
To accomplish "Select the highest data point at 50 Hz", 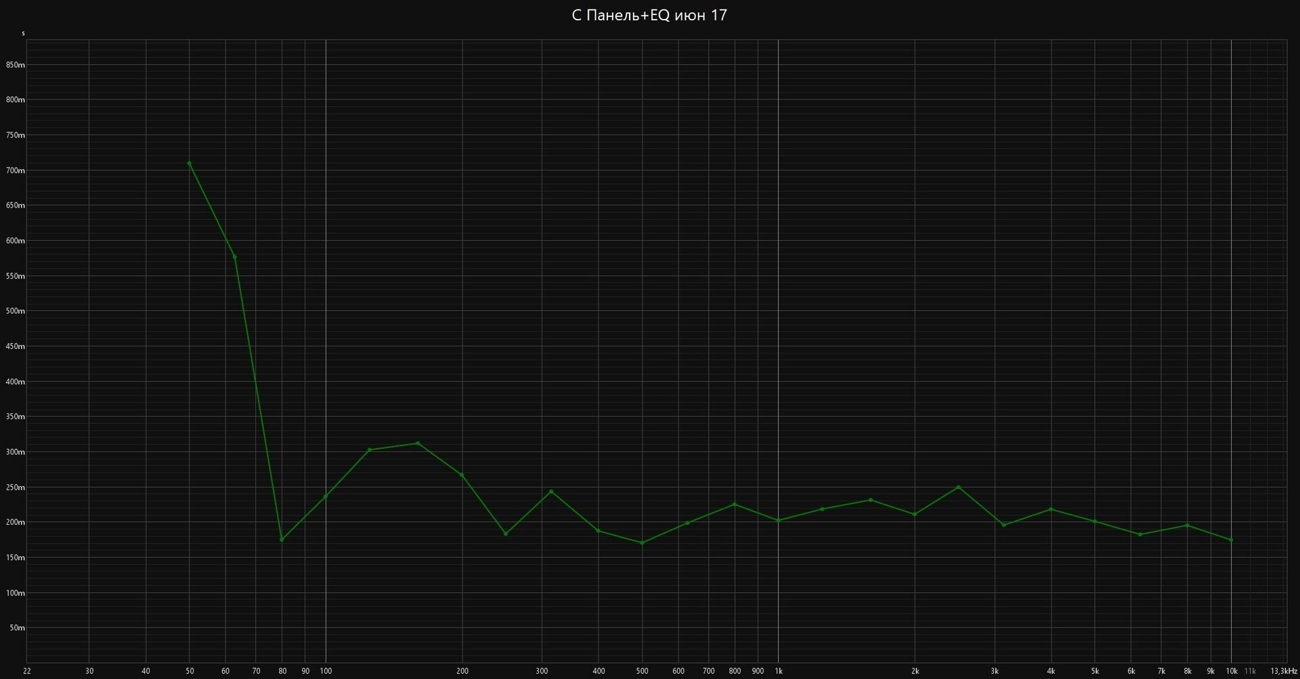I will pyautogui.click(x=190, y=163).
